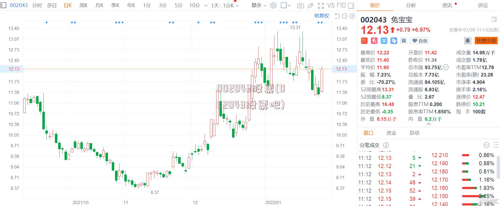Viewport: 501px width, 206px height.
Task: Expand the 10分 more intervals arrow
Action: click(x=206, y=5)
